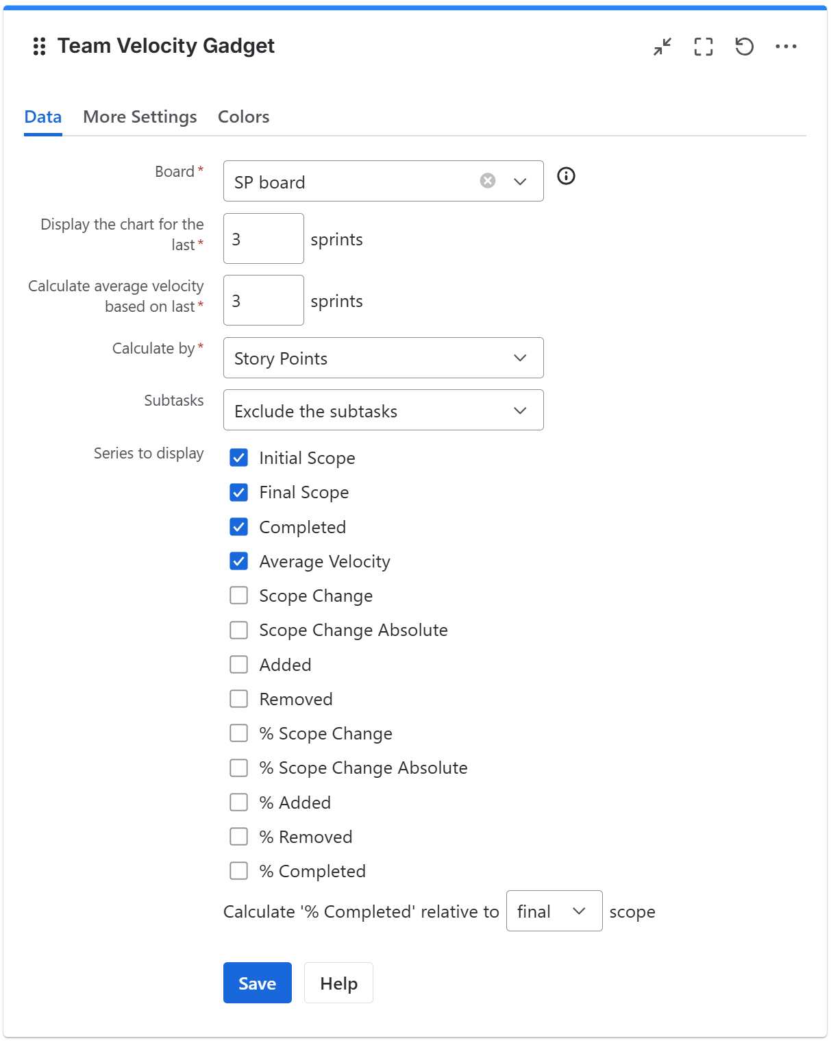Viewport: 831px width, 1041px height.
Task: Click the Help button
Action: (x=338, y=983)
